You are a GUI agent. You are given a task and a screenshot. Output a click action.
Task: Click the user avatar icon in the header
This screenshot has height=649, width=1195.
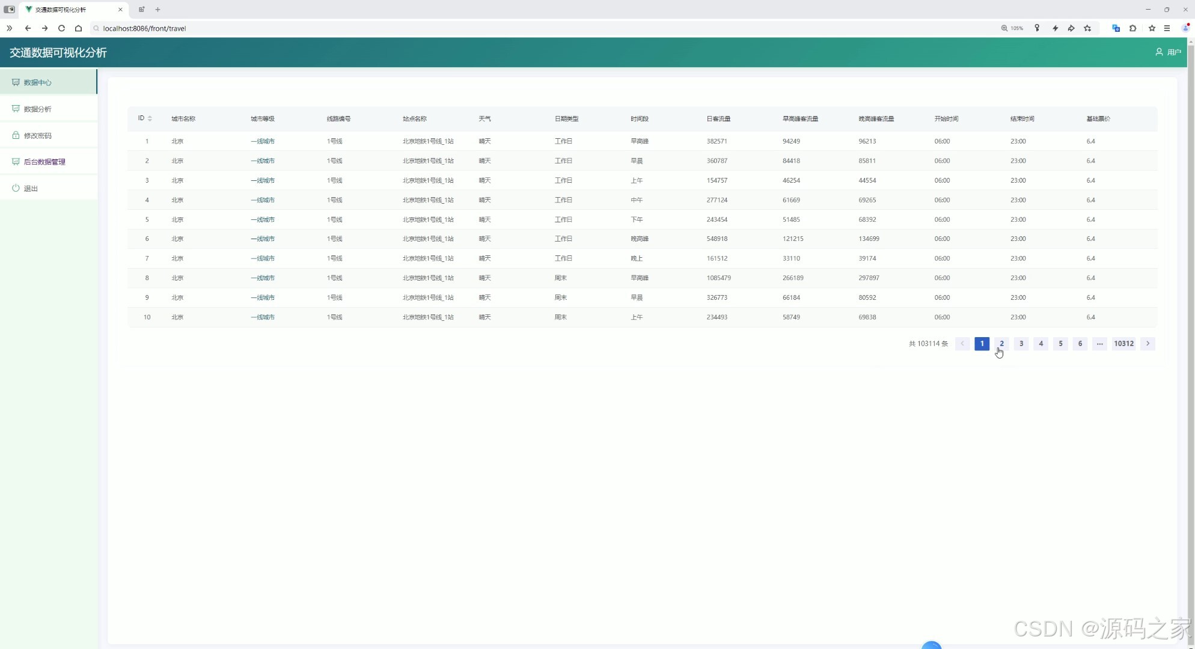pyautogui.click(x=1159, y=52)
